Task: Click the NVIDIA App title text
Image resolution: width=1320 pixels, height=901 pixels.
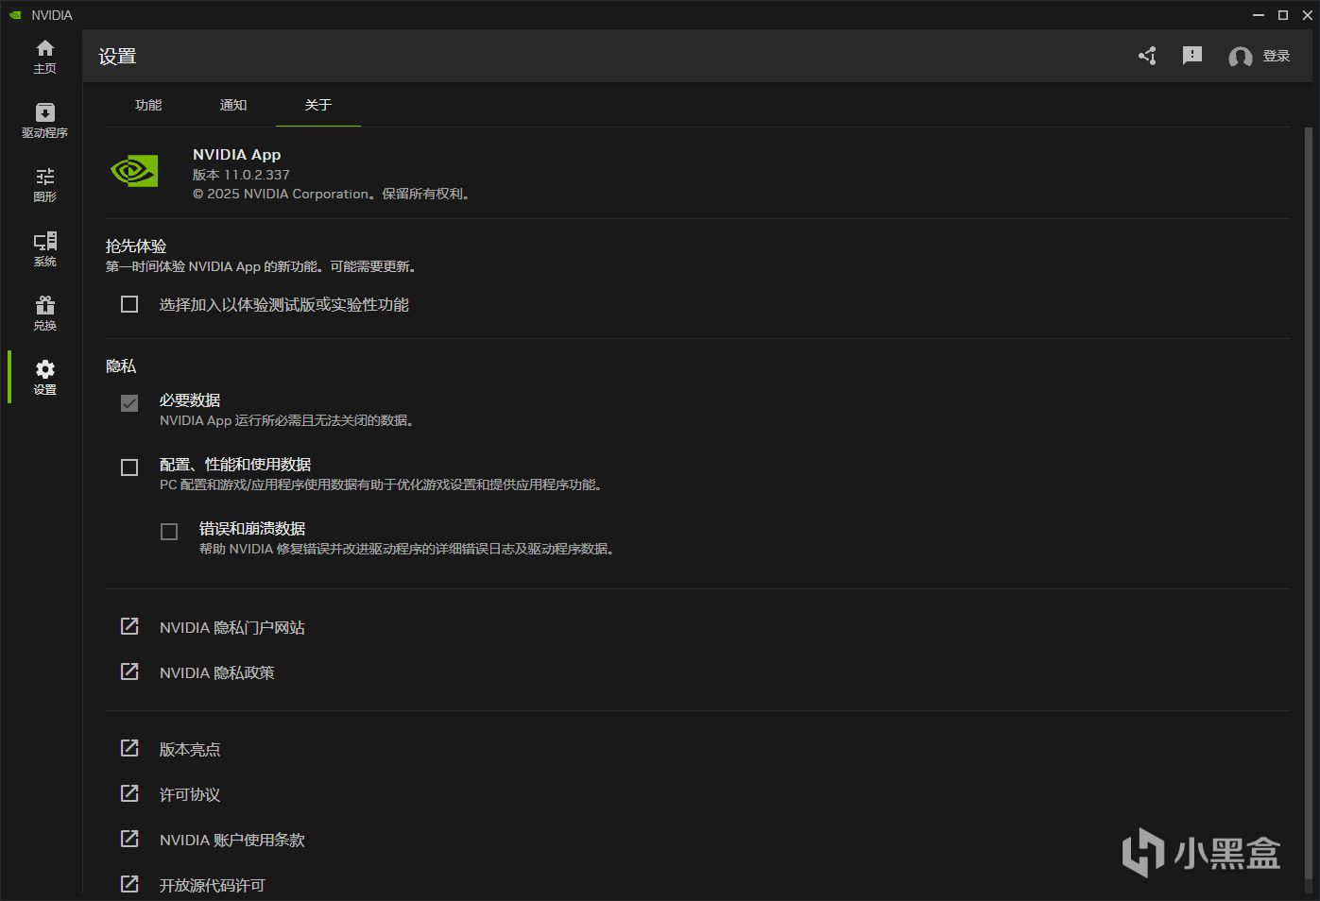Action: (237, 155)
